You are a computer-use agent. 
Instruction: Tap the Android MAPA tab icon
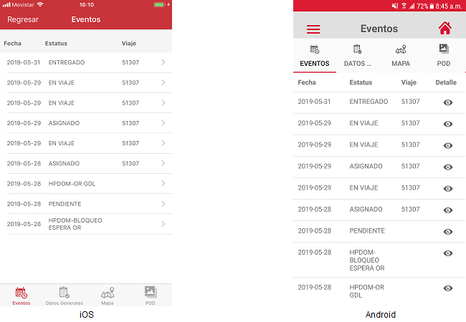401,49
